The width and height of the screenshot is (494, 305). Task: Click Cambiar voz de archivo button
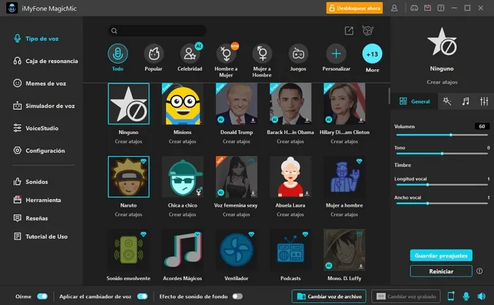(x=329, y=296)
